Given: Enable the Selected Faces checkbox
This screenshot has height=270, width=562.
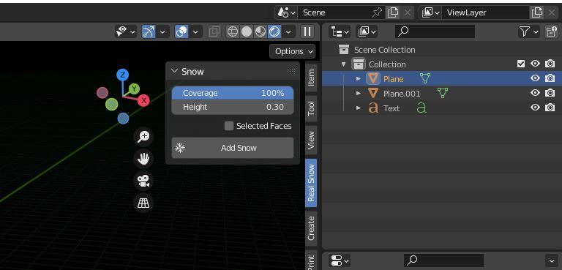Looking at the screenshot, I should [229, 126].
